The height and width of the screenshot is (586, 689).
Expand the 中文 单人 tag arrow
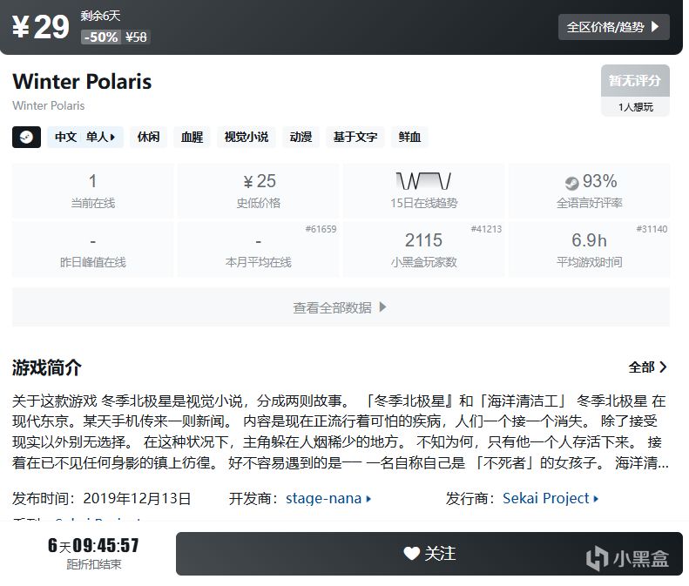coord(112,137)
